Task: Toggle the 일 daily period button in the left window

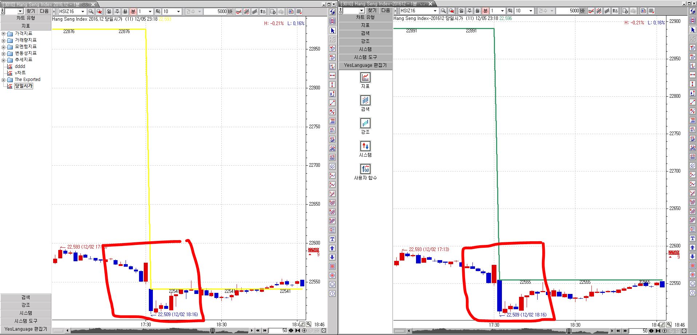Action: (x=109, y=12)
